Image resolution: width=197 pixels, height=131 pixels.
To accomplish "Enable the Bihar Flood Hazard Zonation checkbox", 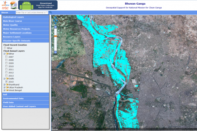I will pyautogui.click(x=5, y=48).
